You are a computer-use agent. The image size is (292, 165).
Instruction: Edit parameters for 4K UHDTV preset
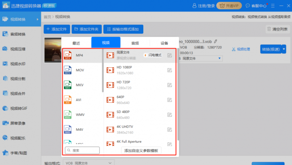coord(169,130)
